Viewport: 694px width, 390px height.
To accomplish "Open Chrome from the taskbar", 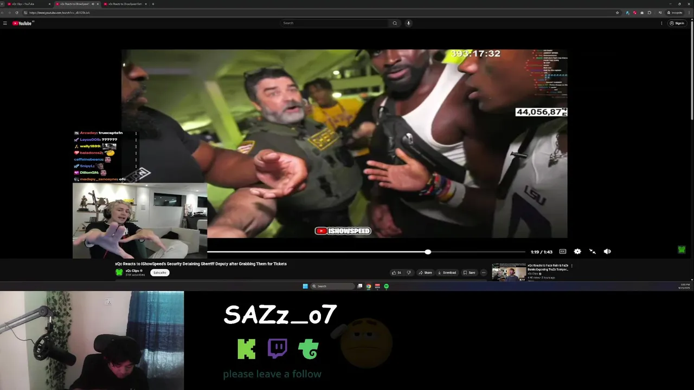I will [x=369, y=286].
